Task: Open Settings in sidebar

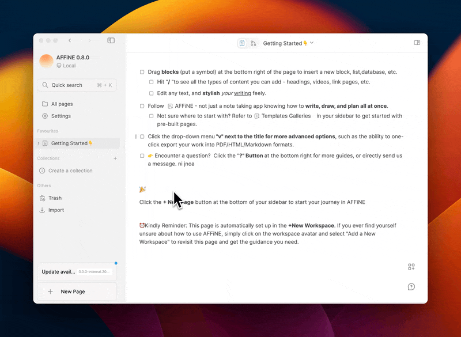Action: (x=77, y=116)
